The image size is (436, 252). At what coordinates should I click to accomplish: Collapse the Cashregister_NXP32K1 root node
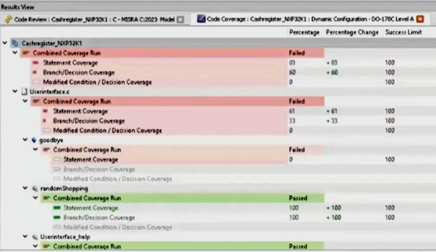(5, 43)
